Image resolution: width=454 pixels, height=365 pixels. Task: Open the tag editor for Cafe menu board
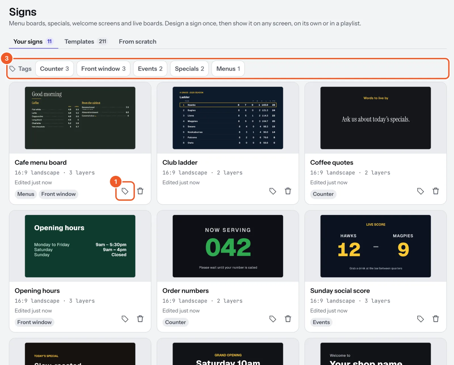pyautogui.click(x=125, y=191)
